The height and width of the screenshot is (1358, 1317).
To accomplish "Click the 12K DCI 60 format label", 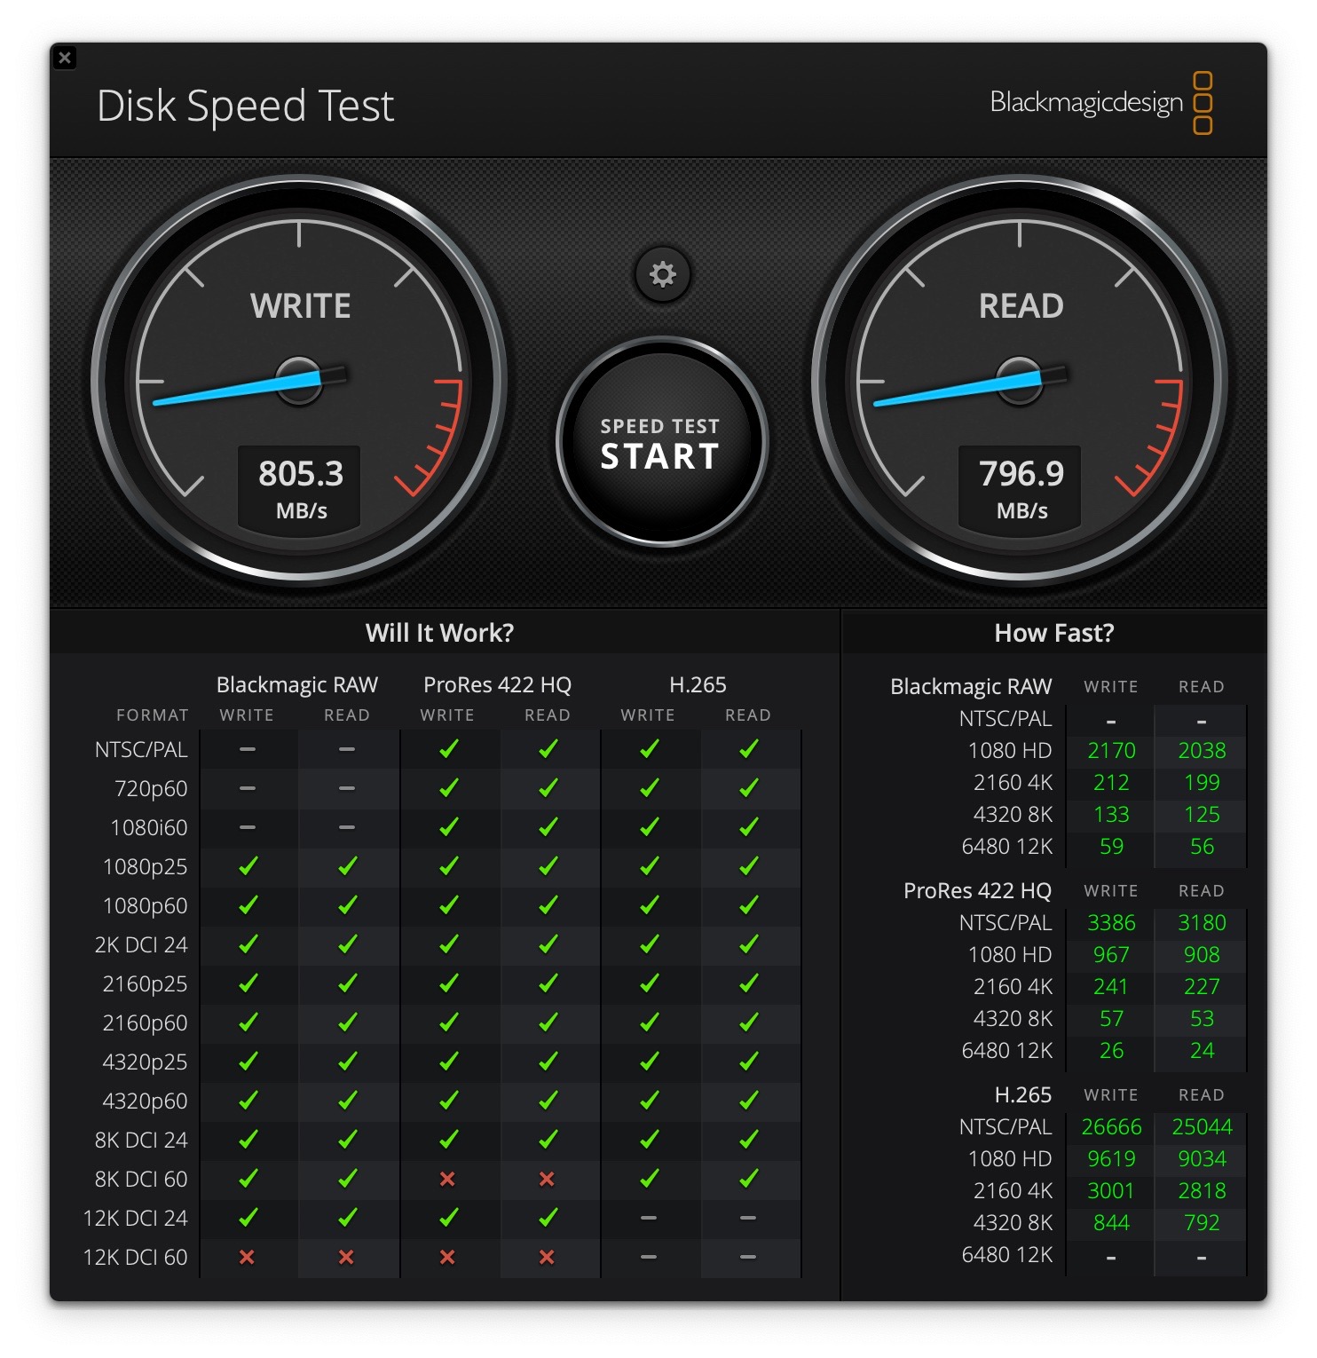I will pyautogui.click(x=135, y=1258).
